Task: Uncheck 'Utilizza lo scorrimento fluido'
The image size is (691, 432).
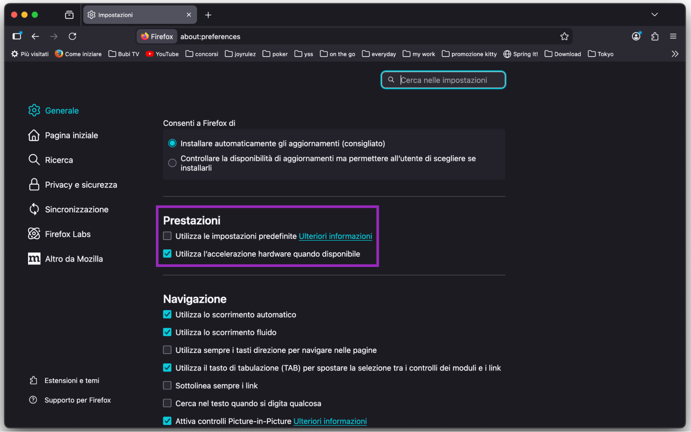Action: pos(167,332)
